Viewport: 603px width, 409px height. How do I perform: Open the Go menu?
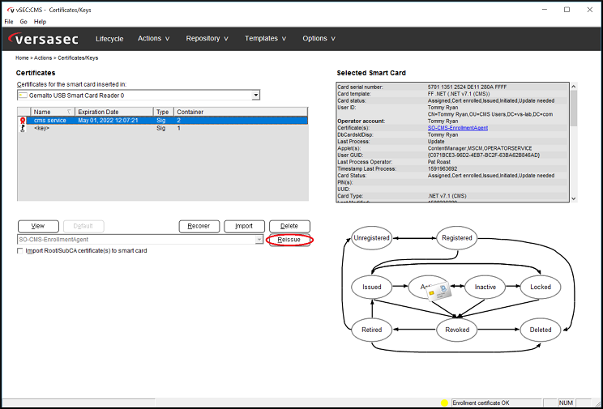24,22
